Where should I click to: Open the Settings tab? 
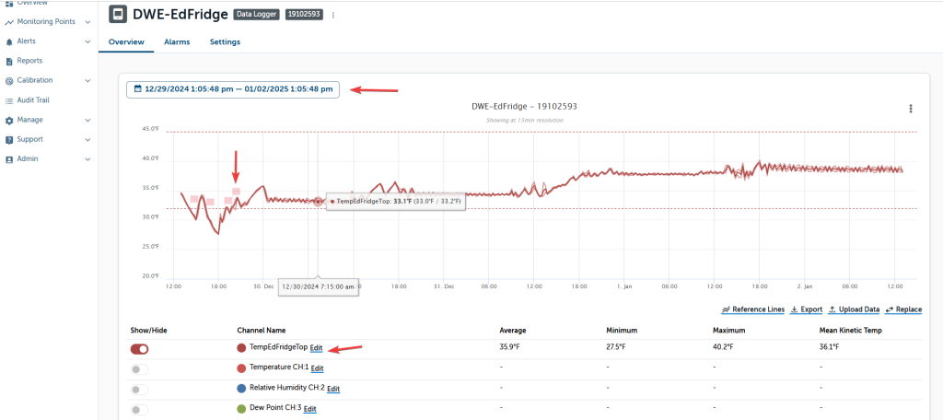click(225, 42)
